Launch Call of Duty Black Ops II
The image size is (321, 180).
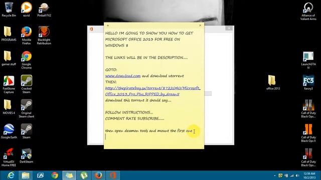[308, 133]
